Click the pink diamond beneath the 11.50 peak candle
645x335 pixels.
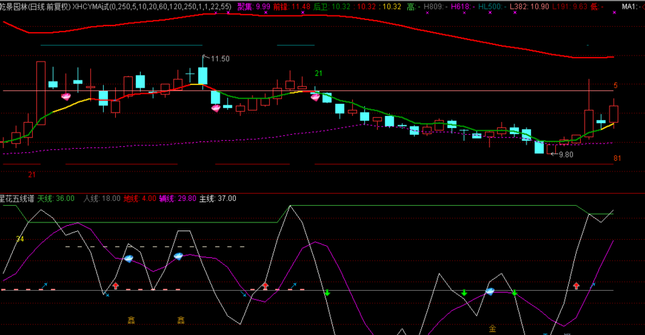pyautogui.click(x=216, y=109)
